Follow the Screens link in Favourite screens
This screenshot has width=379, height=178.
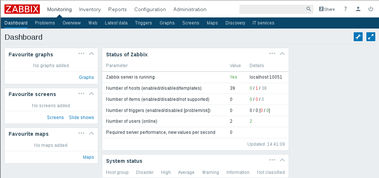click(x=55, y=117)
